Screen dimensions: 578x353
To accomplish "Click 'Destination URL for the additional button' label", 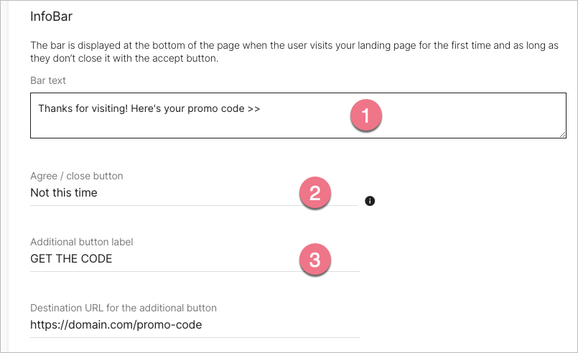I will coord(123,308).
